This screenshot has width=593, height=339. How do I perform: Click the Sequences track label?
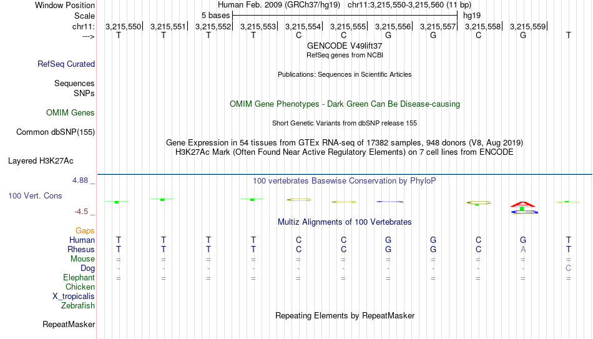pyautogui.click(x=74, y=83)
